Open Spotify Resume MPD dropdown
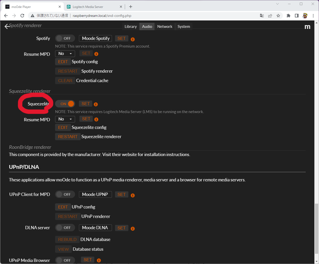The width and height of the screenshot is (319, 264). click(x=65, y=54)
